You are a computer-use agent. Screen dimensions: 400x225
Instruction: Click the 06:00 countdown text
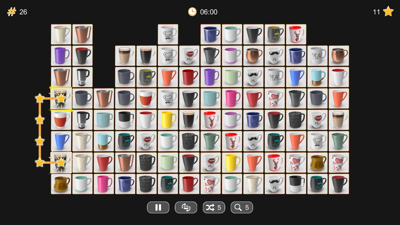coord(208,12)
